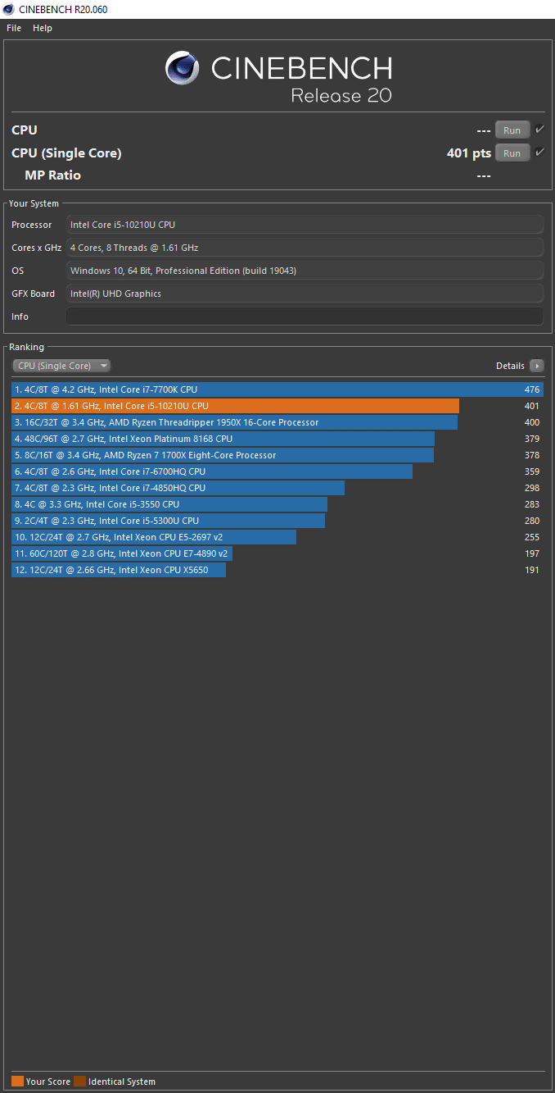
Task: Click score 476 in the ranking list
Action: 532,389
